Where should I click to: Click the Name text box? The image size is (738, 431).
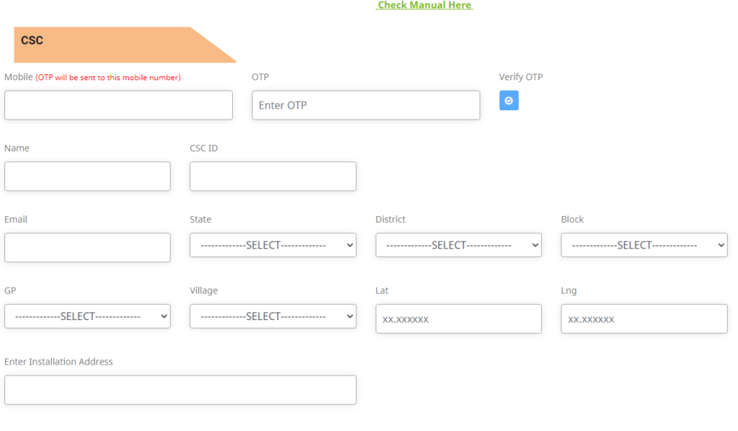click(x=87, y=177)
